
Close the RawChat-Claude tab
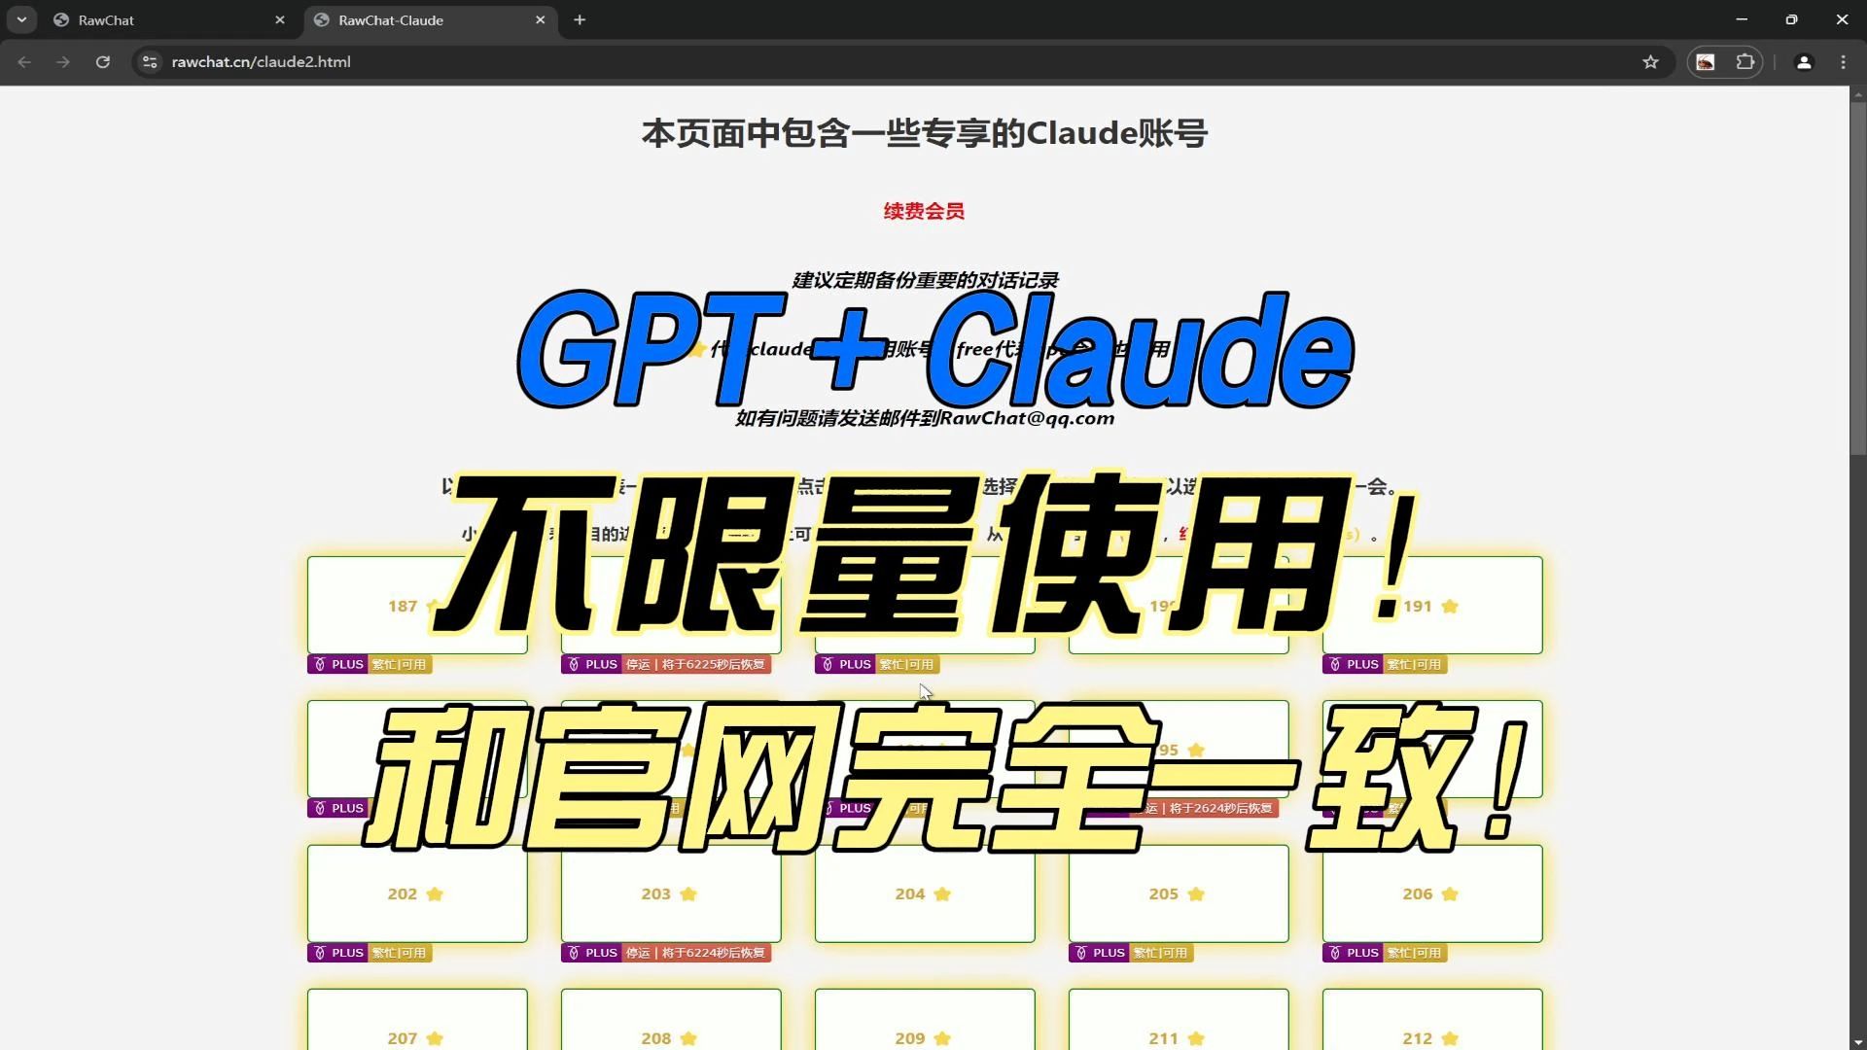pyautogui.click(x=541, y=19)
